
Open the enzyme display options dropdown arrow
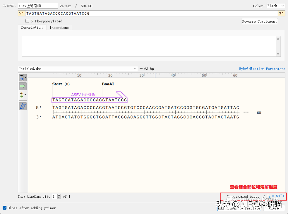(25, 78)
